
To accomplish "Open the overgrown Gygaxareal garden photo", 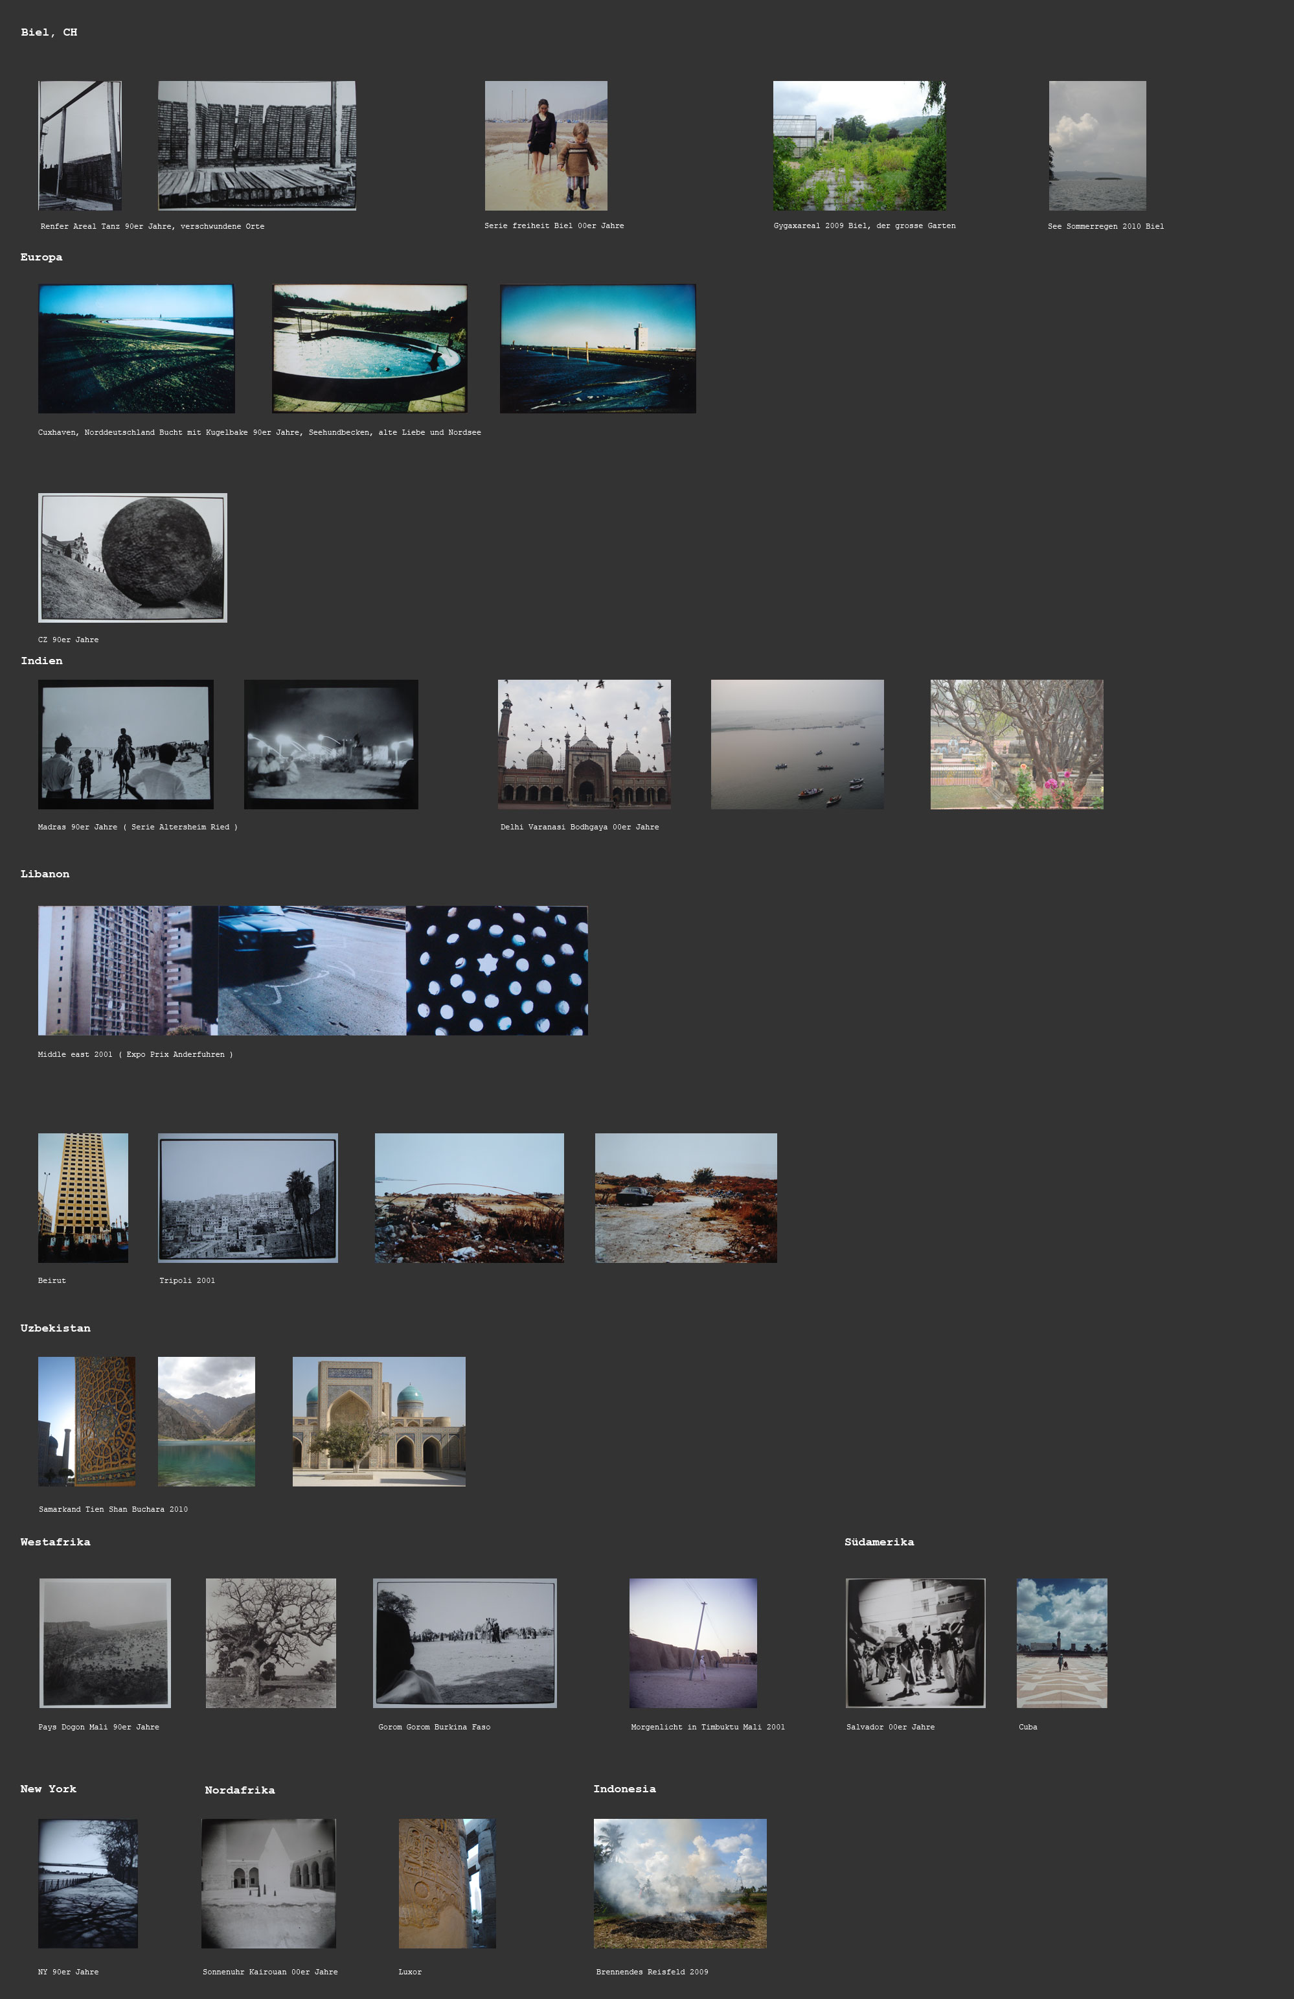I will tap(859, 145).
